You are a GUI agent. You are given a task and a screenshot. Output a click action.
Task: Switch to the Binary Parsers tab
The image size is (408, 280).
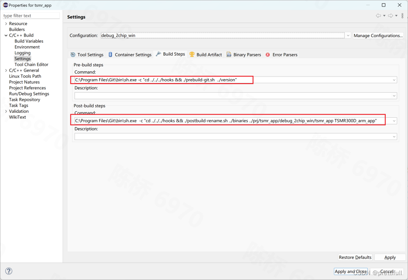pyautogui.click(x=244, y=55)
